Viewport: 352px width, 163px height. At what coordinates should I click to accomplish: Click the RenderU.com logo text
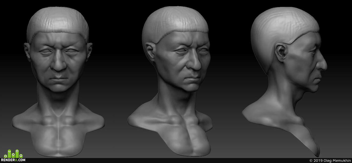click(13, 160)
